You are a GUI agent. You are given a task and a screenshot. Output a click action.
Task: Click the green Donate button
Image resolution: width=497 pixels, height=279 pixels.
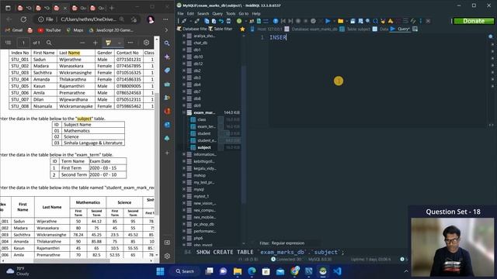[x=474, y=21]
